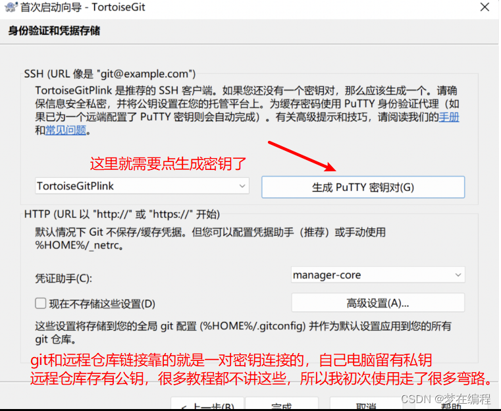Click the 取消 cancel button
This screenshot has height=411, width=501.
point(365,404)
